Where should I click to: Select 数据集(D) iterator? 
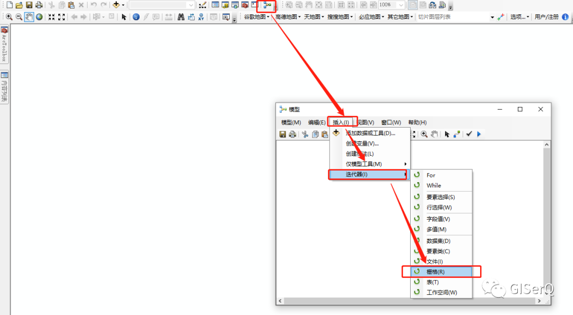point(441,241)
